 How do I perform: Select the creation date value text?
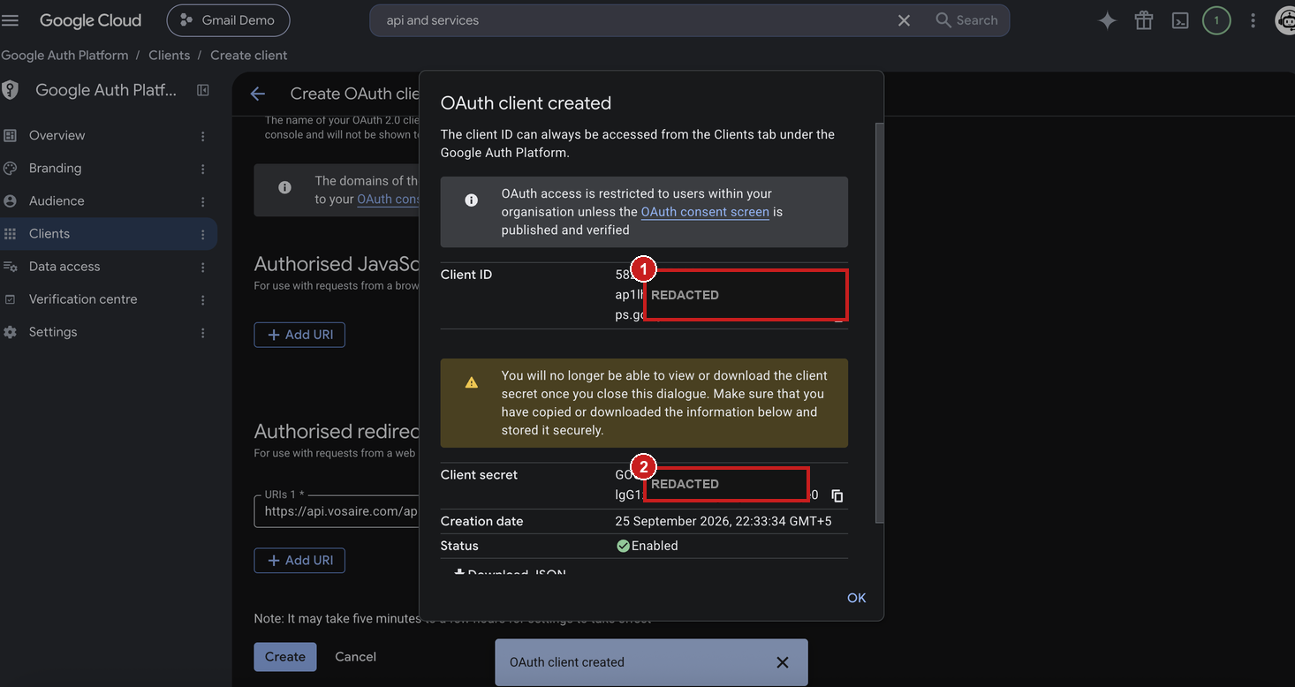pyautogui.click(x=723, y=521)
